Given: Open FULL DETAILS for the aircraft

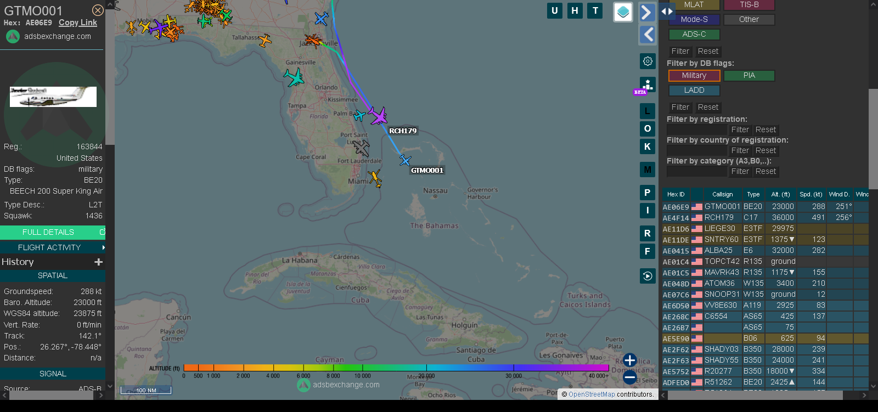Looking at the screenshot, I should point(53,232).
